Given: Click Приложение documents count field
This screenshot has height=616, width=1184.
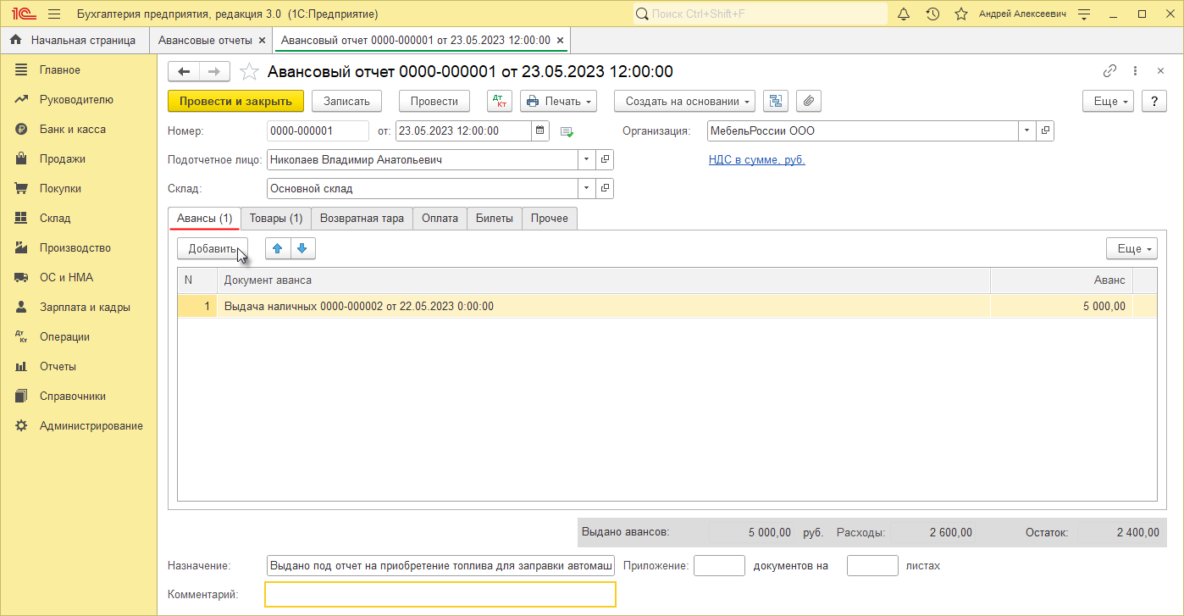Looking at the screenshot, I should point(719,565).
